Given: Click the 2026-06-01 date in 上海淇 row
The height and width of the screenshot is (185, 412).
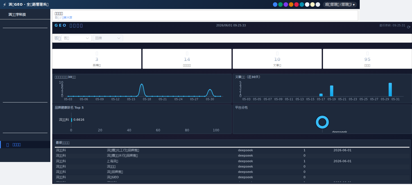Looking at the screenshot, I should [x=342, y=161].
